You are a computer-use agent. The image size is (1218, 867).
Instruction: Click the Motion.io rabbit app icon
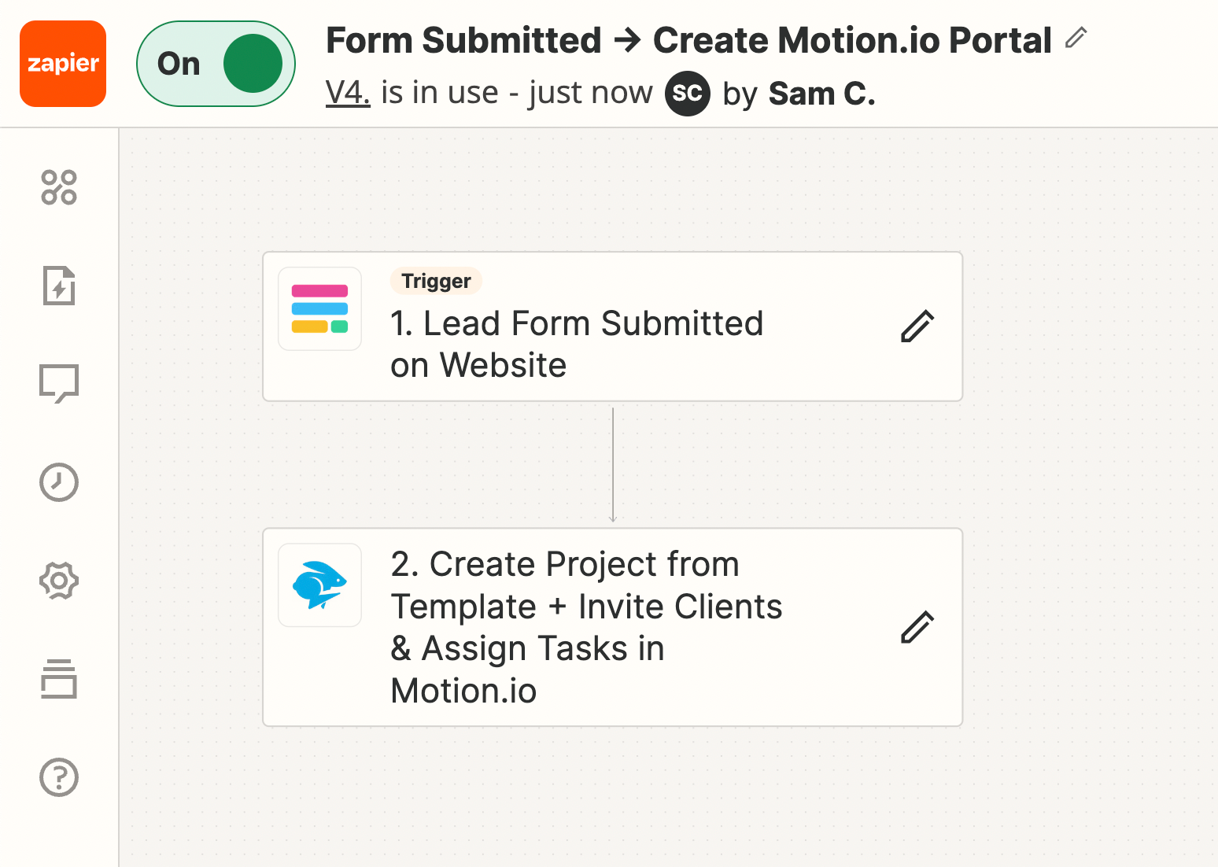(319, 585)
